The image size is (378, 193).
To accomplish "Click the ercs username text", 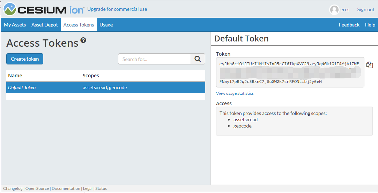I will 345,10.
